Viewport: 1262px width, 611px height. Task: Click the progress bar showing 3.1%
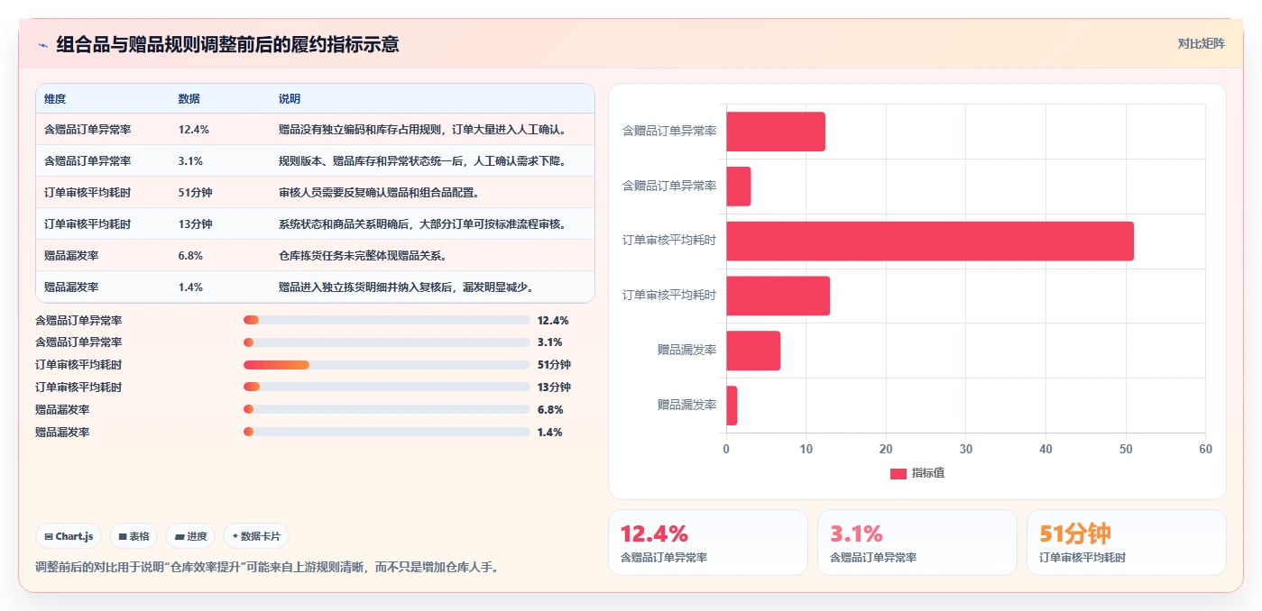[x=386, y=342]
